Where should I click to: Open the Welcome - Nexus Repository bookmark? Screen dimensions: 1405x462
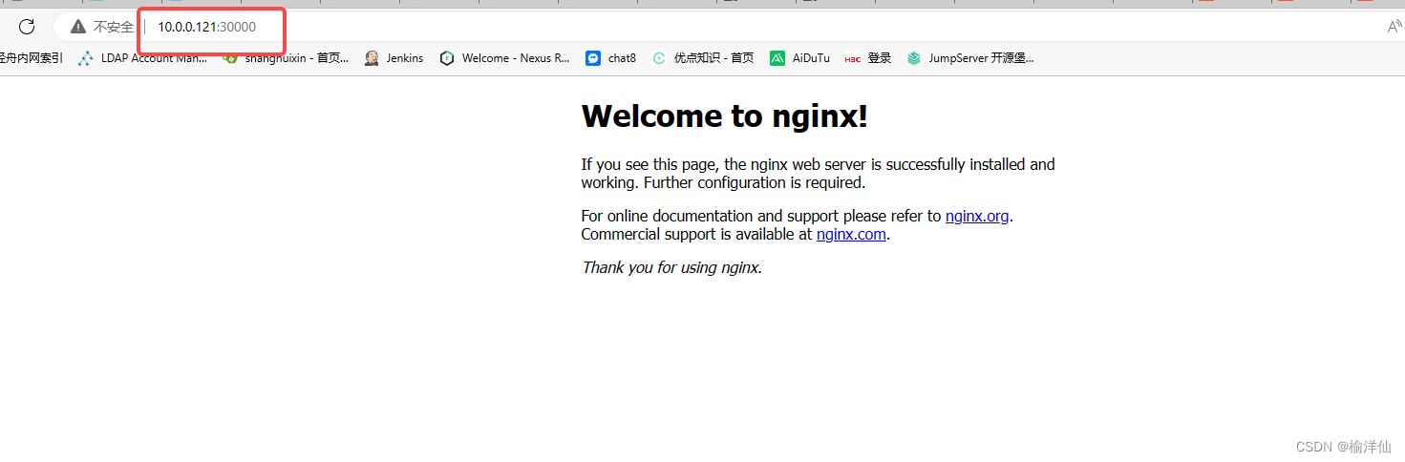tap(504, 58)
